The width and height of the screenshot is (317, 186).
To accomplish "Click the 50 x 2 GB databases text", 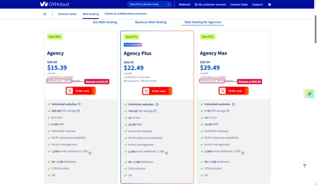I will pyautogui.click(x=217, y=161).
